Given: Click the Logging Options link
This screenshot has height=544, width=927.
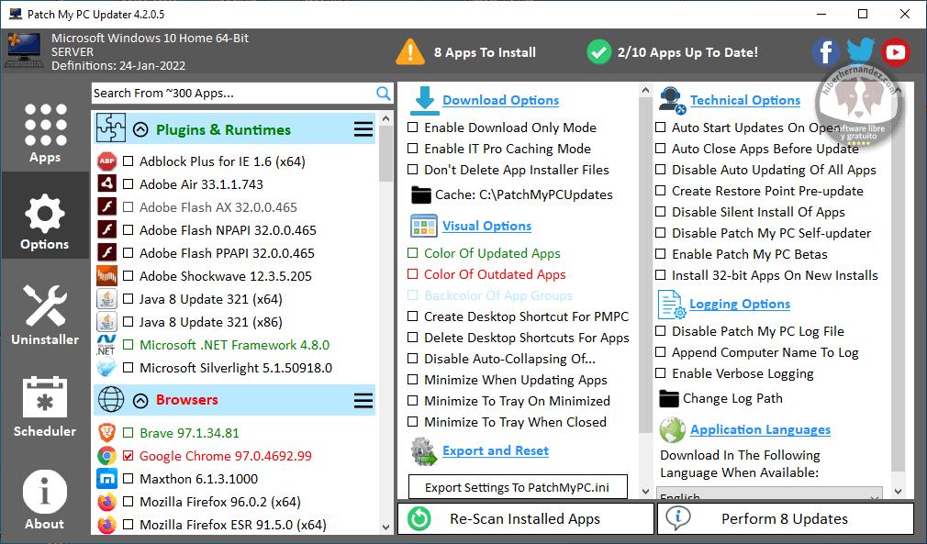Looking at the screenshot, I should pyautogui.click(x=740, y=305).
